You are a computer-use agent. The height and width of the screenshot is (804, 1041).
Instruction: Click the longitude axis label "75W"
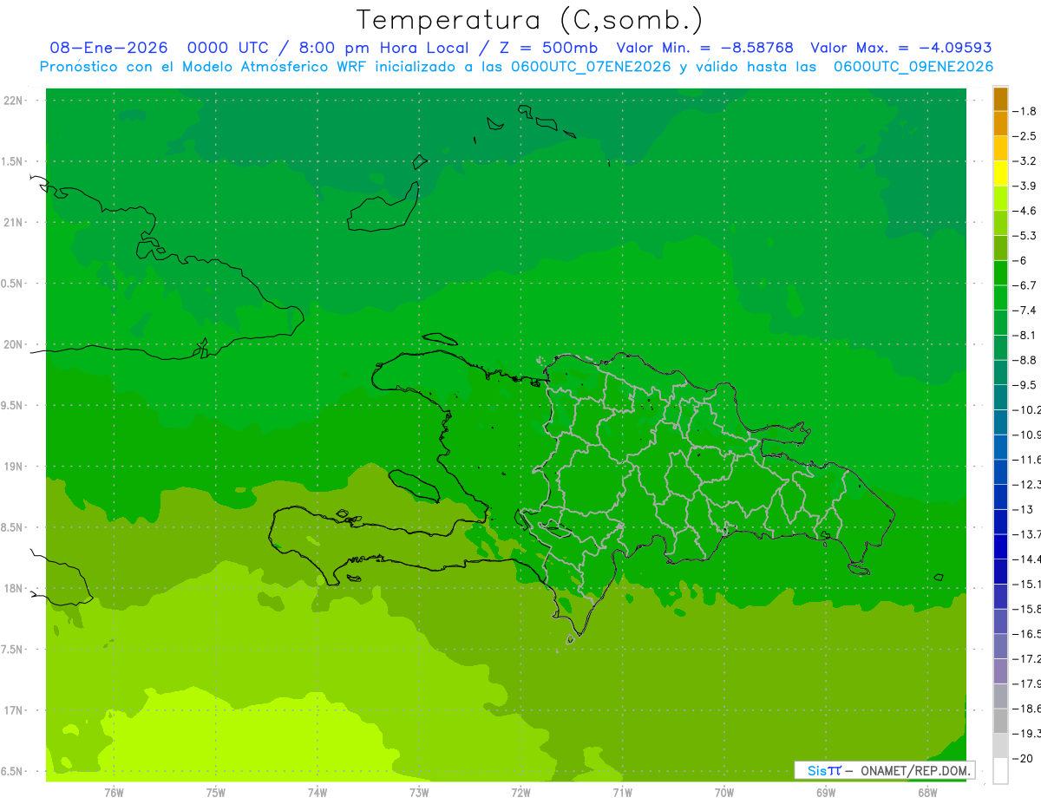click(216, 793)
